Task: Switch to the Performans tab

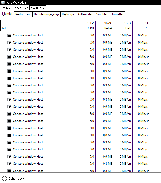Action: click(23, 14)
